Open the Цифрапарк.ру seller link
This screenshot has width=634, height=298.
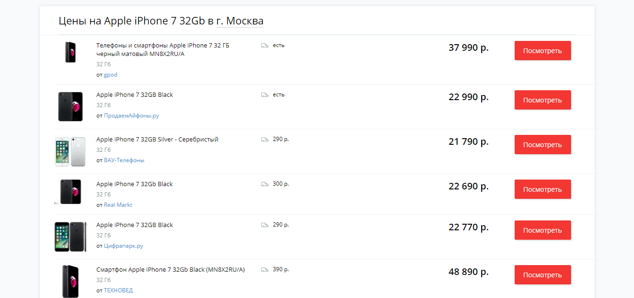point(124,245)
